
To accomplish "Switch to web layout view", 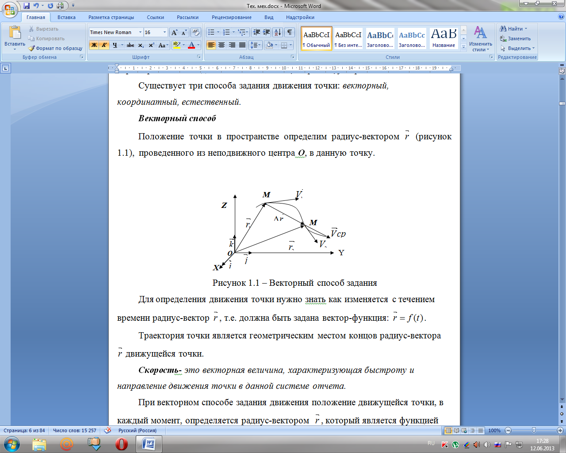I will pyautogui.click(x=464, y=430).
